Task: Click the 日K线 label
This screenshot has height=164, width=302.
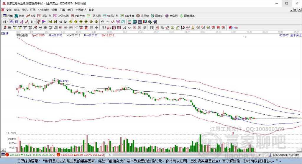Action: pos(5,33)
